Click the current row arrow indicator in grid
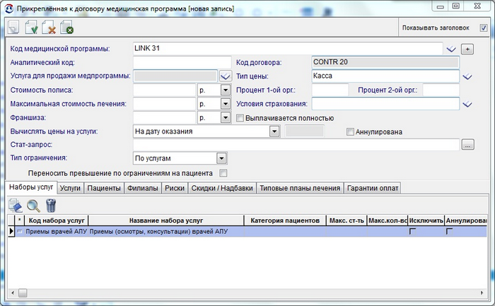 (11, 231)
